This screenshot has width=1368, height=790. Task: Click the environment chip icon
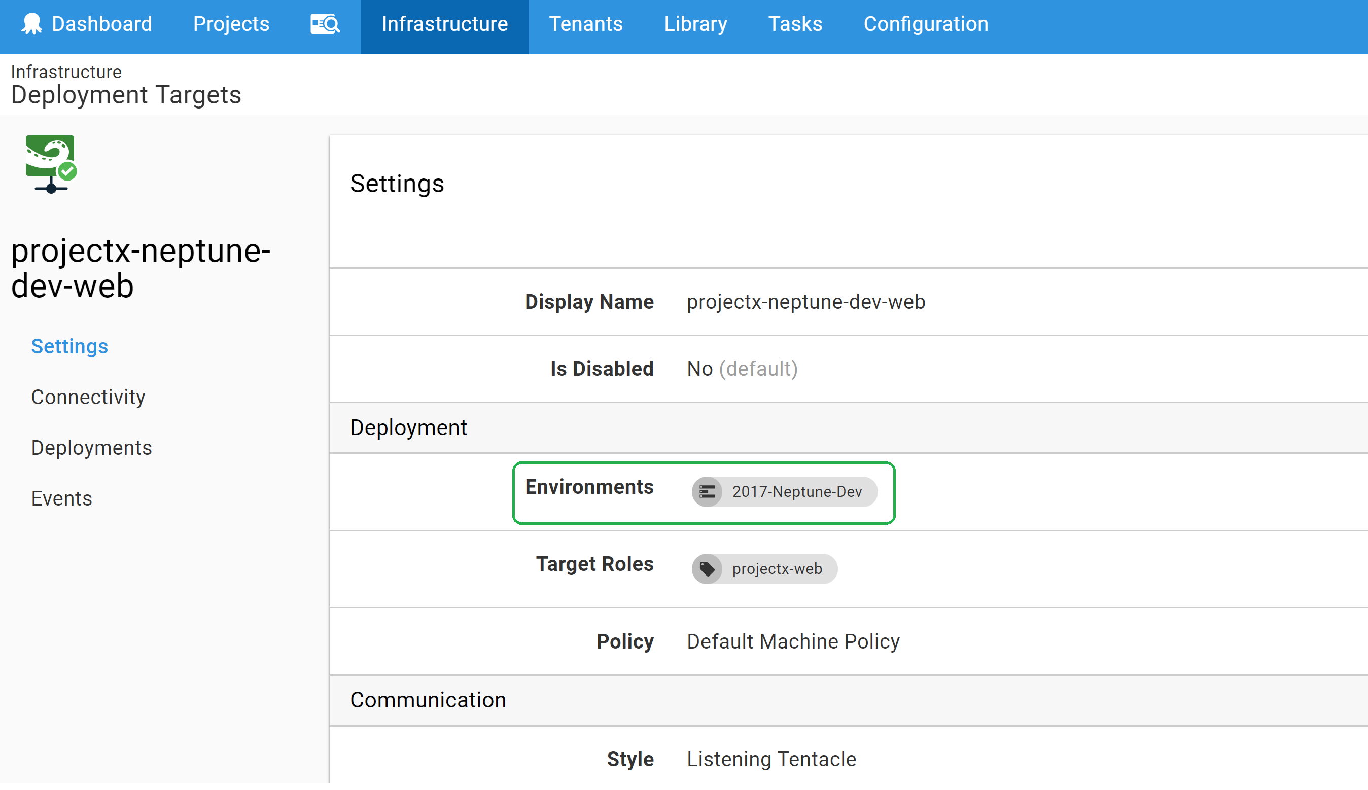[x=707, y=492]
